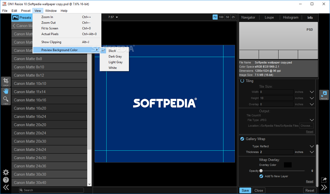Open the Window menu
This screenshot has width=330, height=194.
click(x=51, y=11)
